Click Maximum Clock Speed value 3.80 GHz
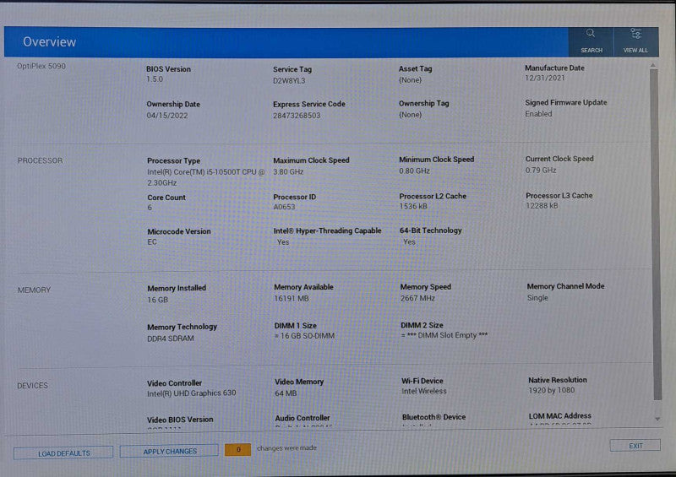This screenshot has width=676, height=477. (x=288, y=171)
